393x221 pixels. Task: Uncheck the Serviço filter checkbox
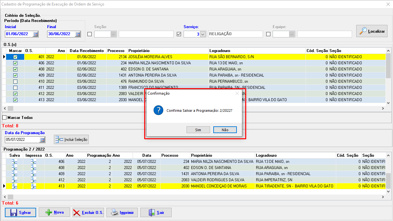click(179, 34)
